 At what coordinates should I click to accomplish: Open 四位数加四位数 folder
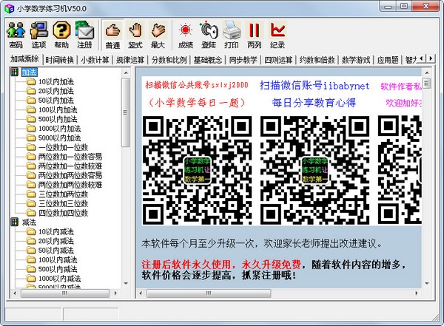(x=58, y=213)
